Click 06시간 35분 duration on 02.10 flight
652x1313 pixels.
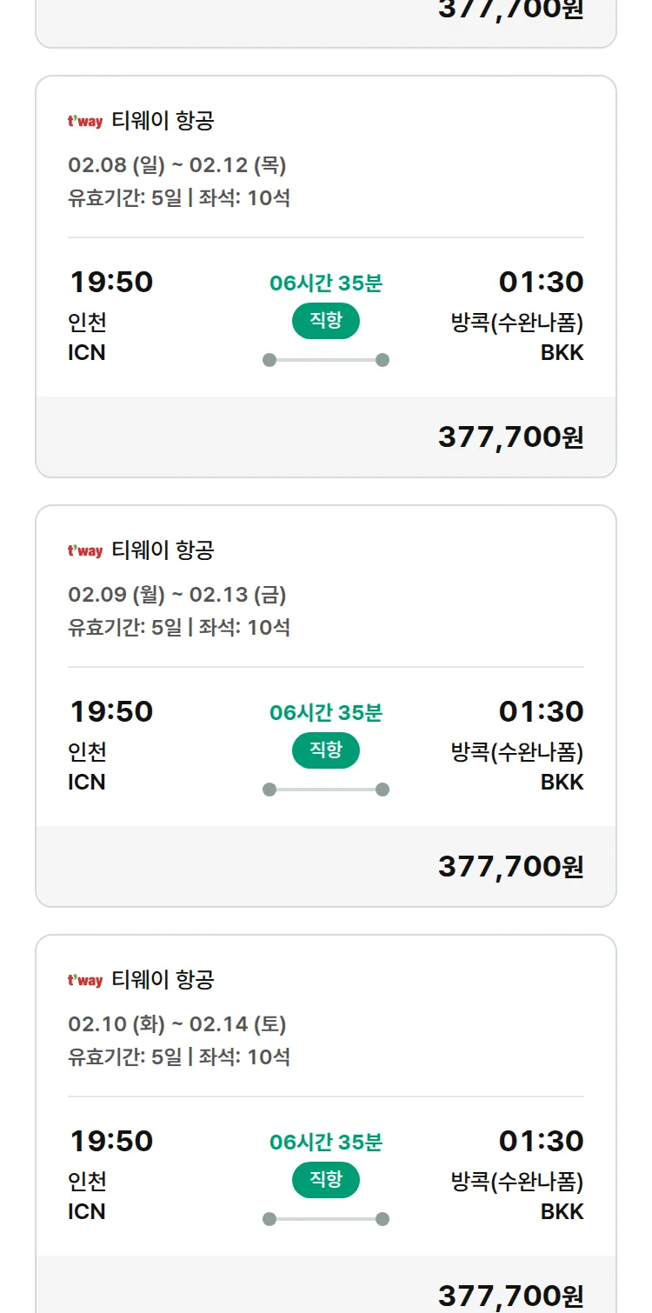click(326, 1142)
